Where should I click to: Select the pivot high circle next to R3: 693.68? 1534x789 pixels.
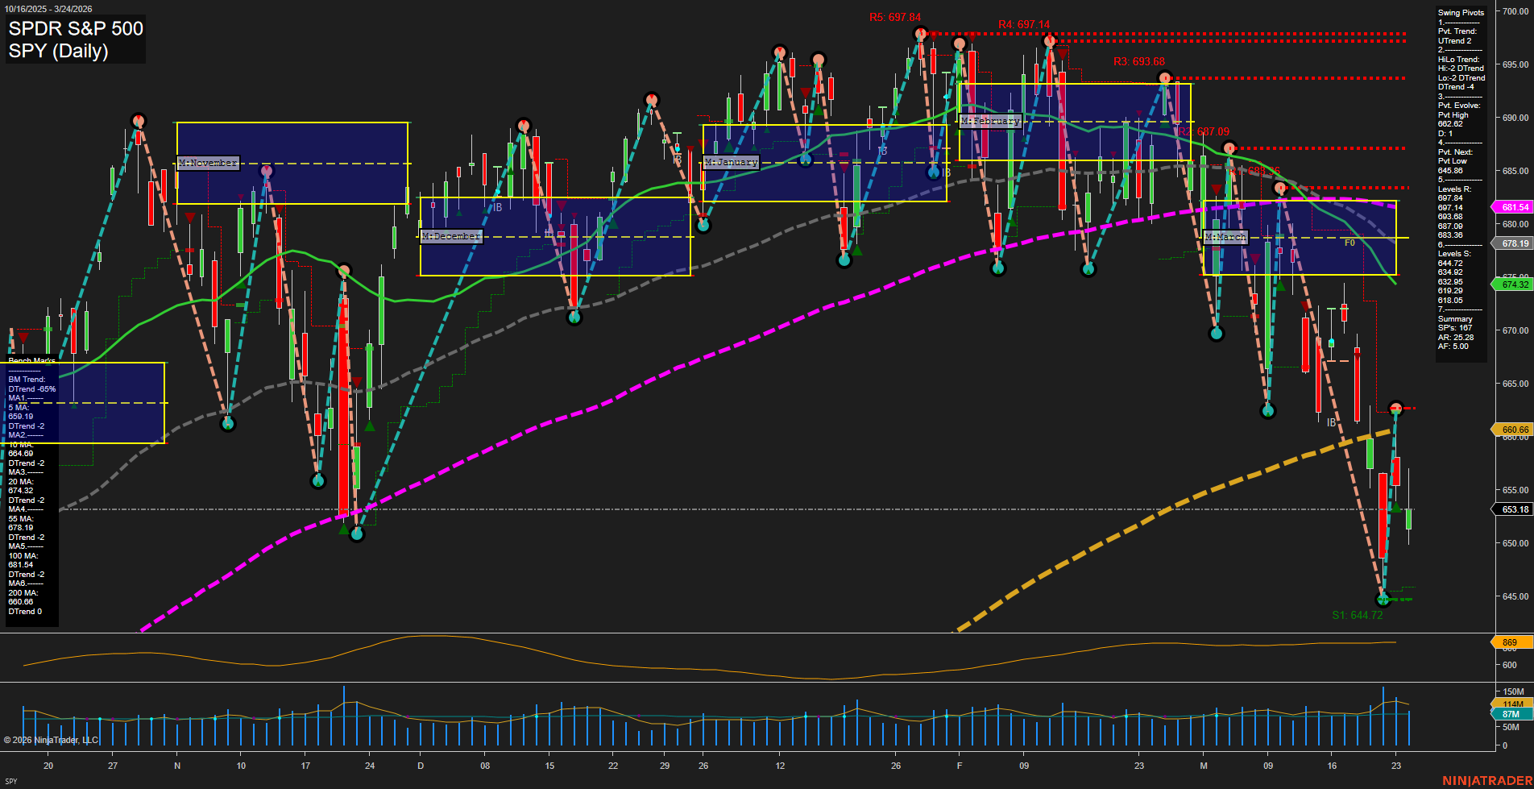click(1164, 78)
